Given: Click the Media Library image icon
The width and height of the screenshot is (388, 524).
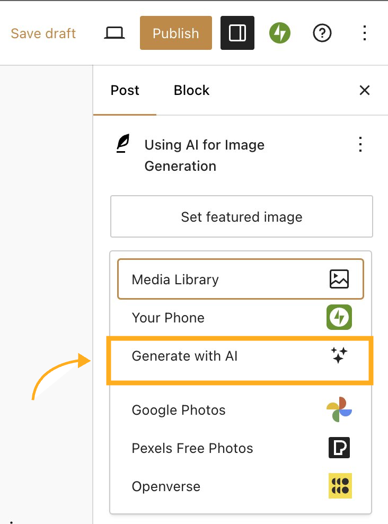Looking at the screenshot, I should [x=339, y=280].
